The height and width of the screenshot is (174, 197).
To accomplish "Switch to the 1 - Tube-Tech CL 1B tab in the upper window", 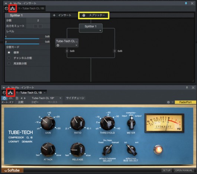I will pyautogui.click(x=31, y=9).
